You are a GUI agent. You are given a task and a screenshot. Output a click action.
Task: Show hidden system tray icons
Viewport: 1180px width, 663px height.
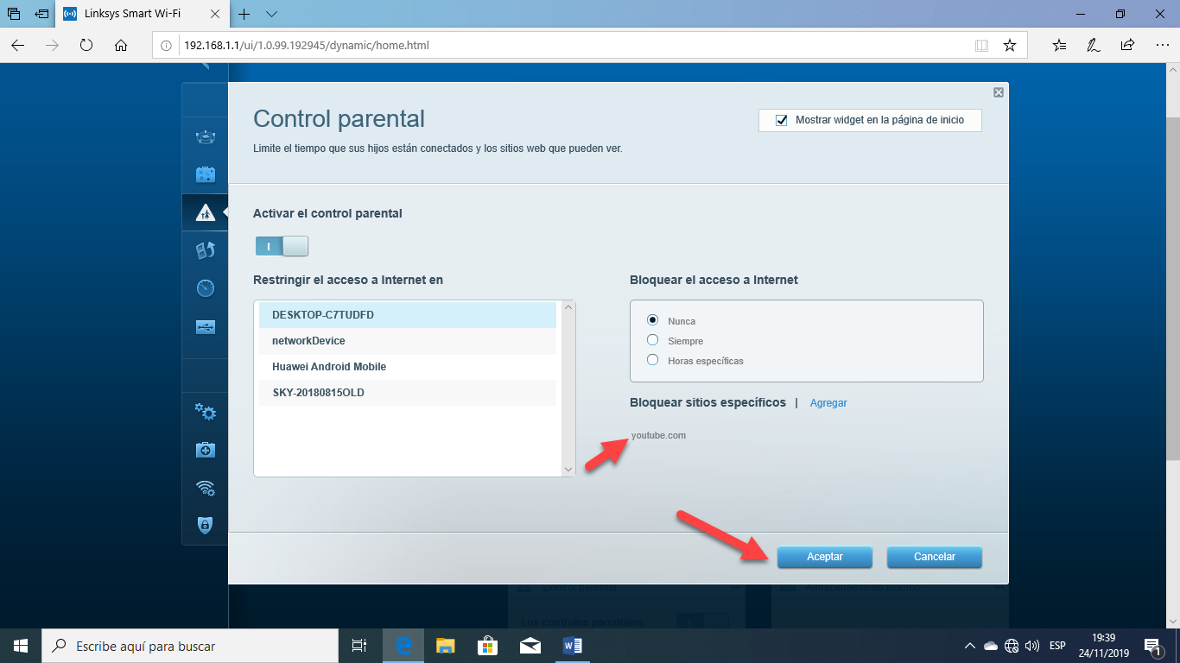(970, 646)
